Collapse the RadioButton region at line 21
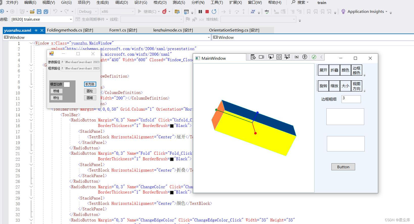Screen dimensions: 414x224 pos(31,153)
